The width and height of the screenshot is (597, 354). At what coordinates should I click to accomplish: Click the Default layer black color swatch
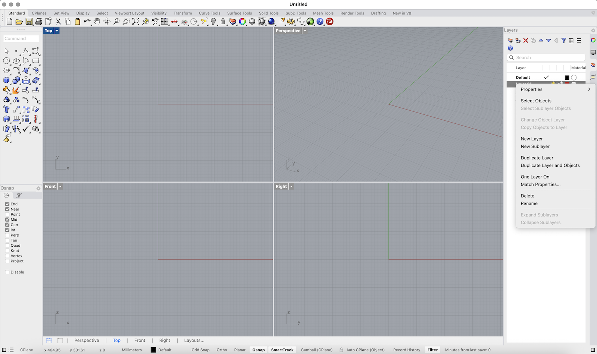pyautogui.click(x=567, y=78)
